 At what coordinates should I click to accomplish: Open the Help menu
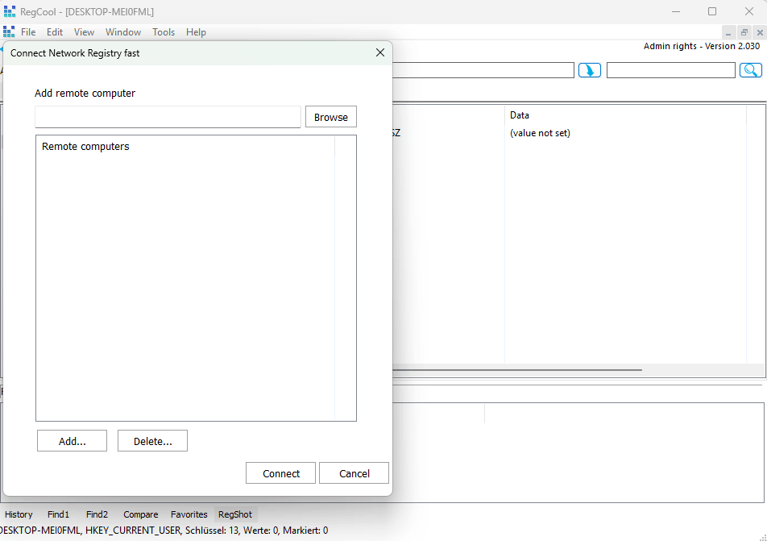[x=196, y=32]
